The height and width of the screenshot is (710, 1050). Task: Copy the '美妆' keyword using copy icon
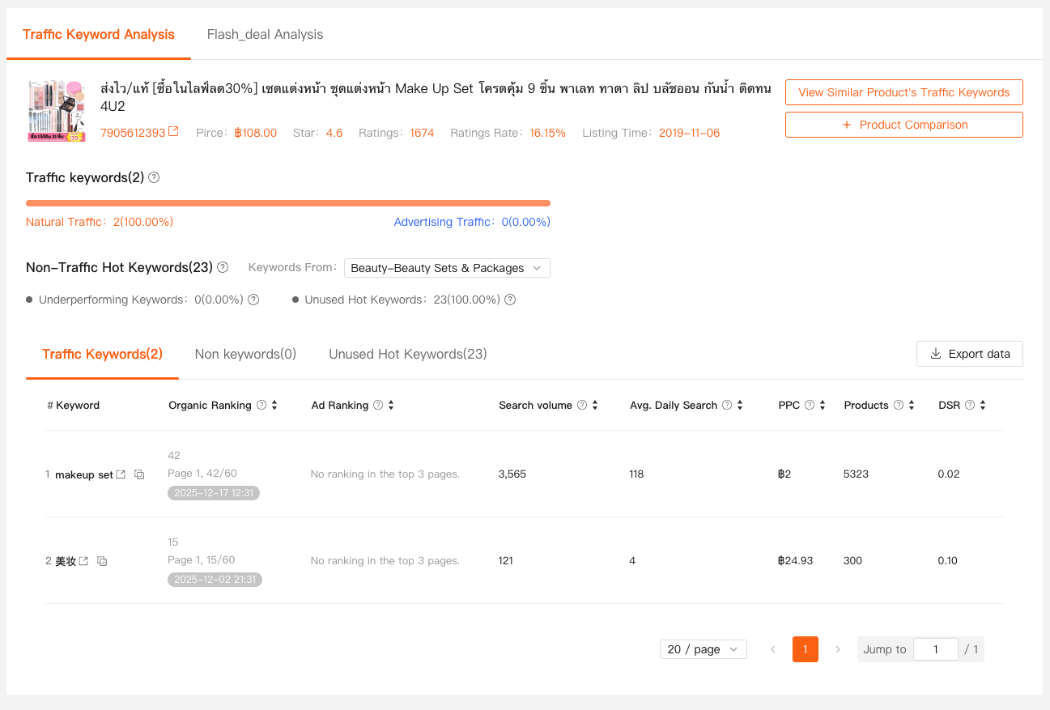point(102,561)
